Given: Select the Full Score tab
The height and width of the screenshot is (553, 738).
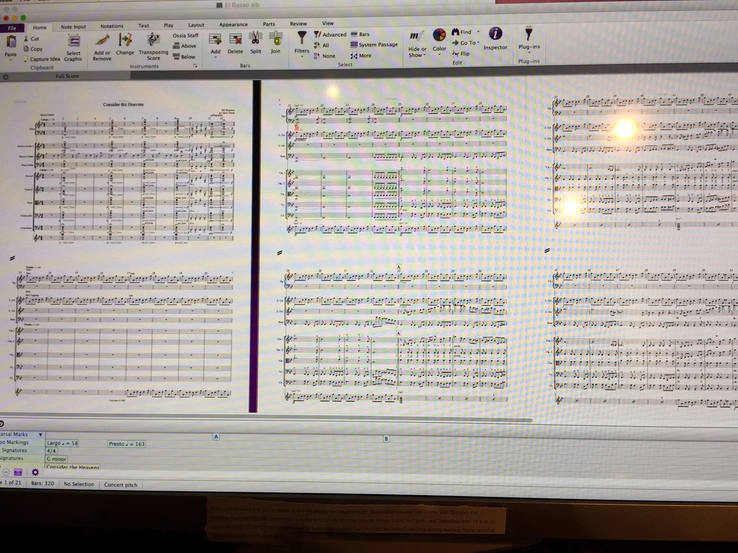Looking at the screenshot, I should point(67,76).
